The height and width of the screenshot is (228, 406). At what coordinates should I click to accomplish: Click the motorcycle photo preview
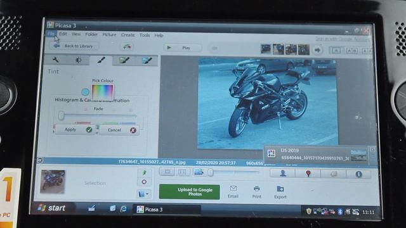[268, 103]
